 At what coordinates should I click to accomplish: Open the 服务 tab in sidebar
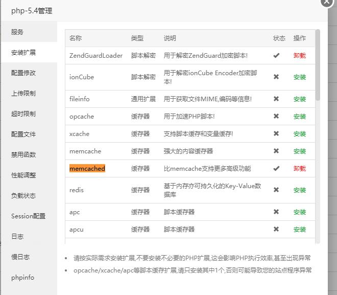[18, 32]
